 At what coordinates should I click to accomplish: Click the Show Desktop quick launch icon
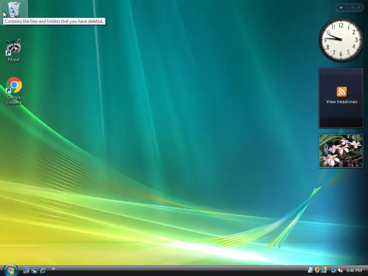tap(26, 271)
